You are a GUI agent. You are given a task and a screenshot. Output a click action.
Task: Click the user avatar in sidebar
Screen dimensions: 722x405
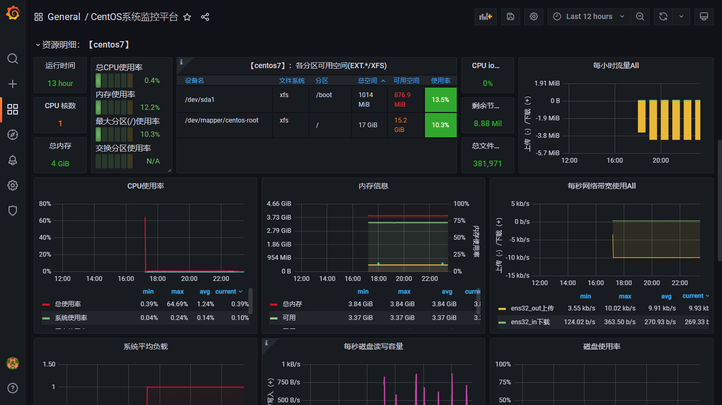13,363
